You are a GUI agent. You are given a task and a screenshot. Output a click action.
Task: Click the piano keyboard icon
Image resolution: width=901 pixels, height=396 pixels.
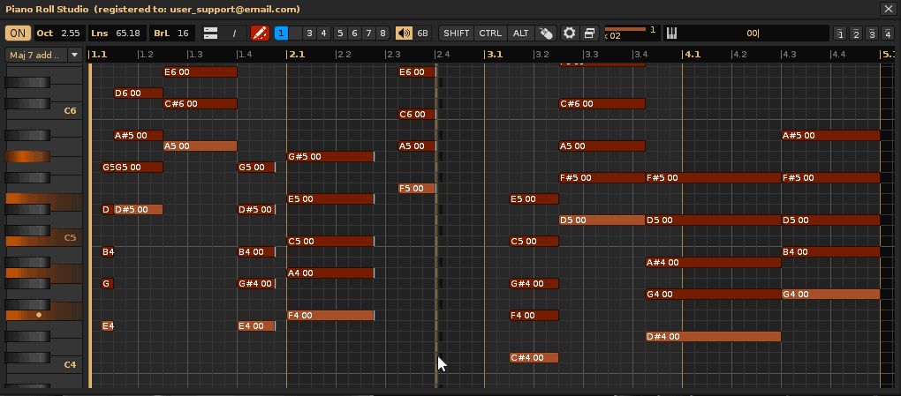point(671,34)
